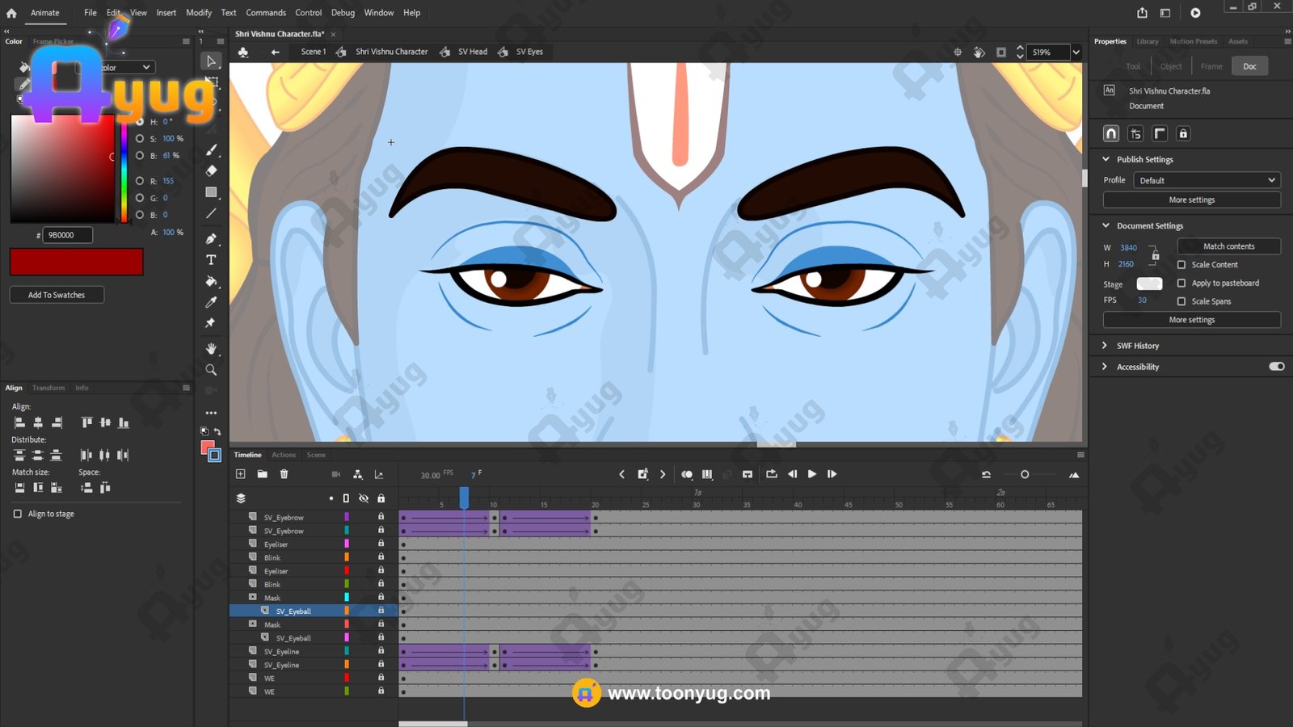Image resolution: width=1293 pixels, height=727 pixels.
Task: Enable the Scale Spans checkbox
Action: point(1181,301)
